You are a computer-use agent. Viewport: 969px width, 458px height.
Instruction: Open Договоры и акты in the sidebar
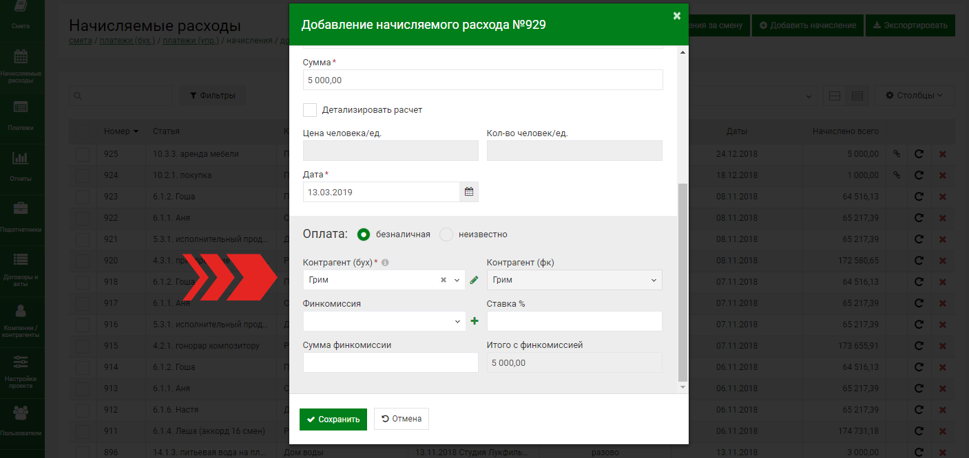click(x=21, y=269)
